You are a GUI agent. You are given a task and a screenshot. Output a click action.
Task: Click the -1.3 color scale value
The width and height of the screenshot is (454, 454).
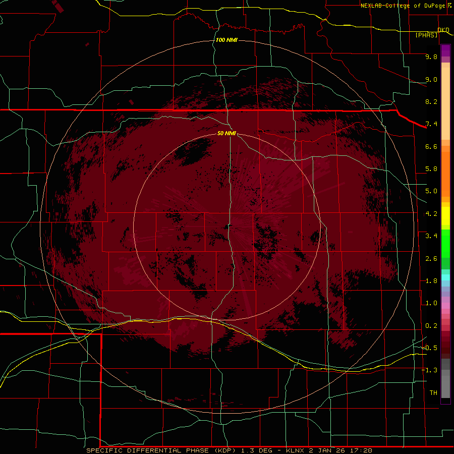click(x=429, y=370)
